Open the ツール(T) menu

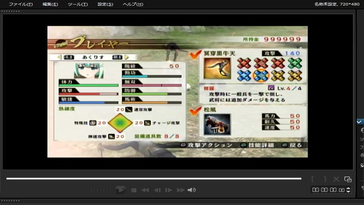point(78,4)
